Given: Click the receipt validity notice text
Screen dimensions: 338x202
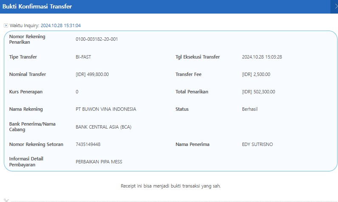Looking at the screenshot, I should [x=171, y=186].
